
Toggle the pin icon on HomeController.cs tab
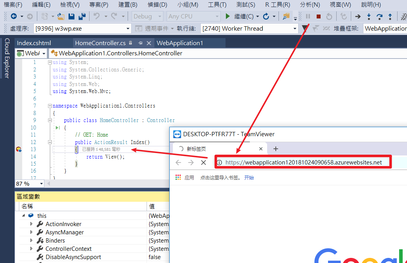click(140, 43)
